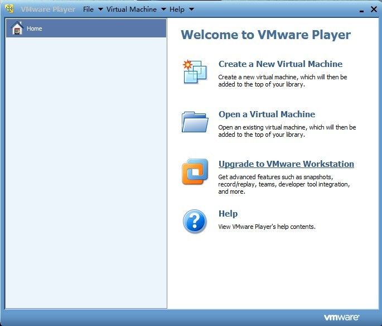The width and height of the screenshot is (382, 326).
Task: Minimize the VMware Player window
Action: 361,10
